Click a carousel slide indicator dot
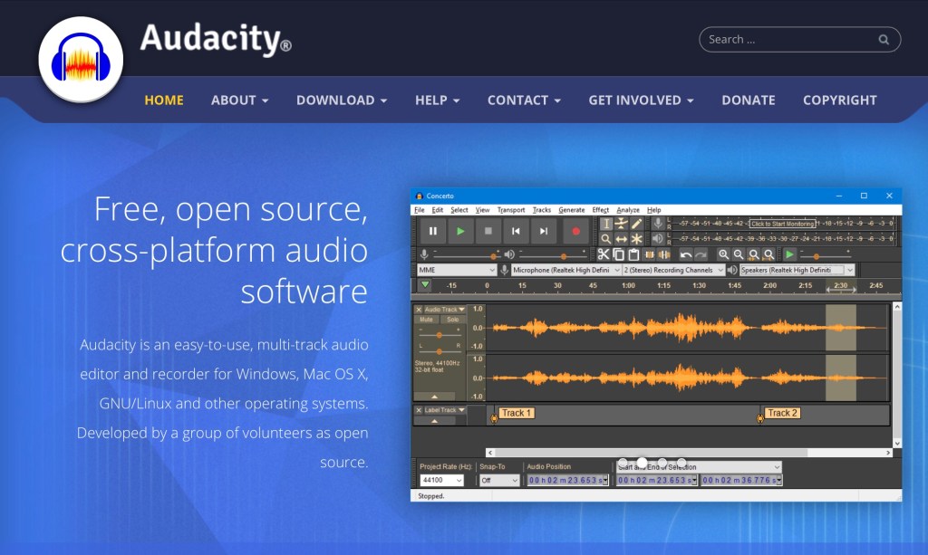The width and height of the screenshot is (928, 555). tap(642, 463)
